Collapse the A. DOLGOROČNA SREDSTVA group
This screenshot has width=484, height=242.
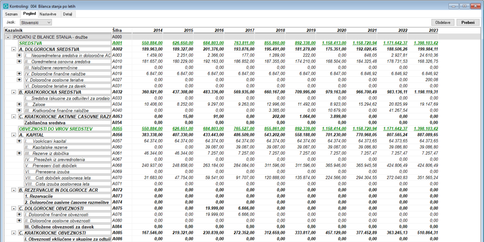tap(13, 49)
